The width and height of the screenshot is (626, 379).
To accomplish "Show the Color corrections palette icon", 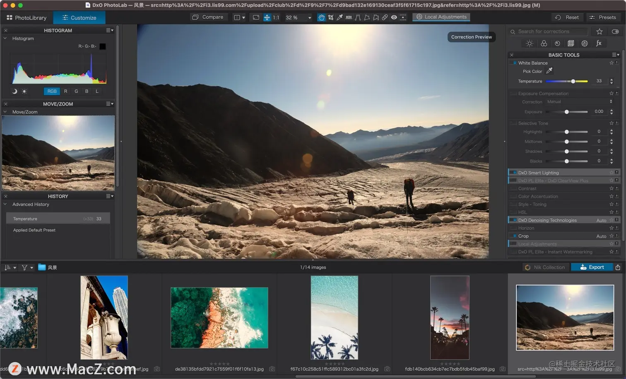I will 544,43.
